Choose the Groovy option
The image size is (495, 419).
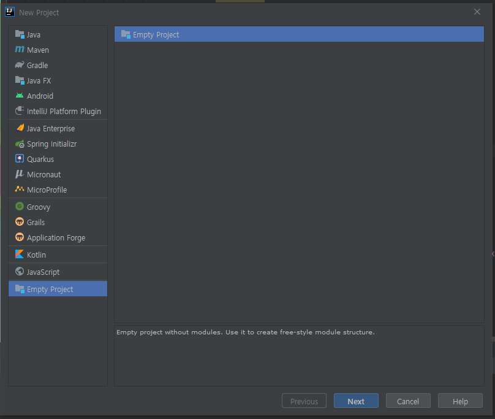[x=58, y=207]
